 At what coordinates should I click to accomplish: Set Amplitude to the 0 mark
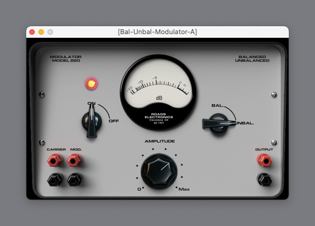[x=140, y=189]
